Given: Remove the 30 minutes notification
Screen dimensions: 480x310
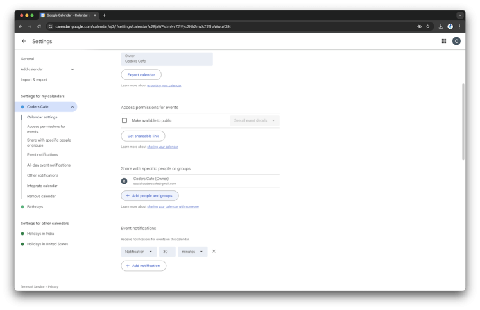Looking at the screenshot, I should pyautogui.click(x=214, y=251).
